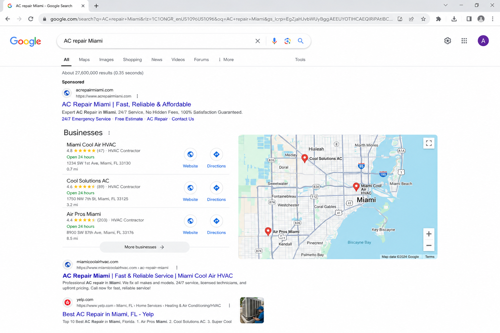500x333 pixels.
Task: Open Chrome profile avatar in toolbar
Action: 481,19
